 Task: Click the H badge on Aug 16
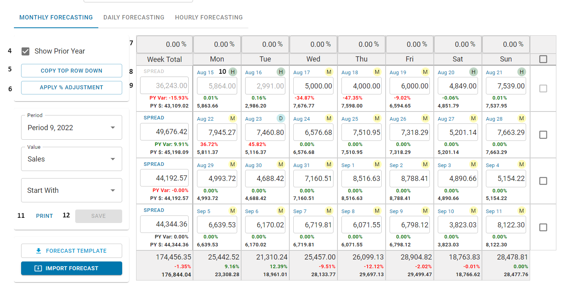(x=281, y=72)
